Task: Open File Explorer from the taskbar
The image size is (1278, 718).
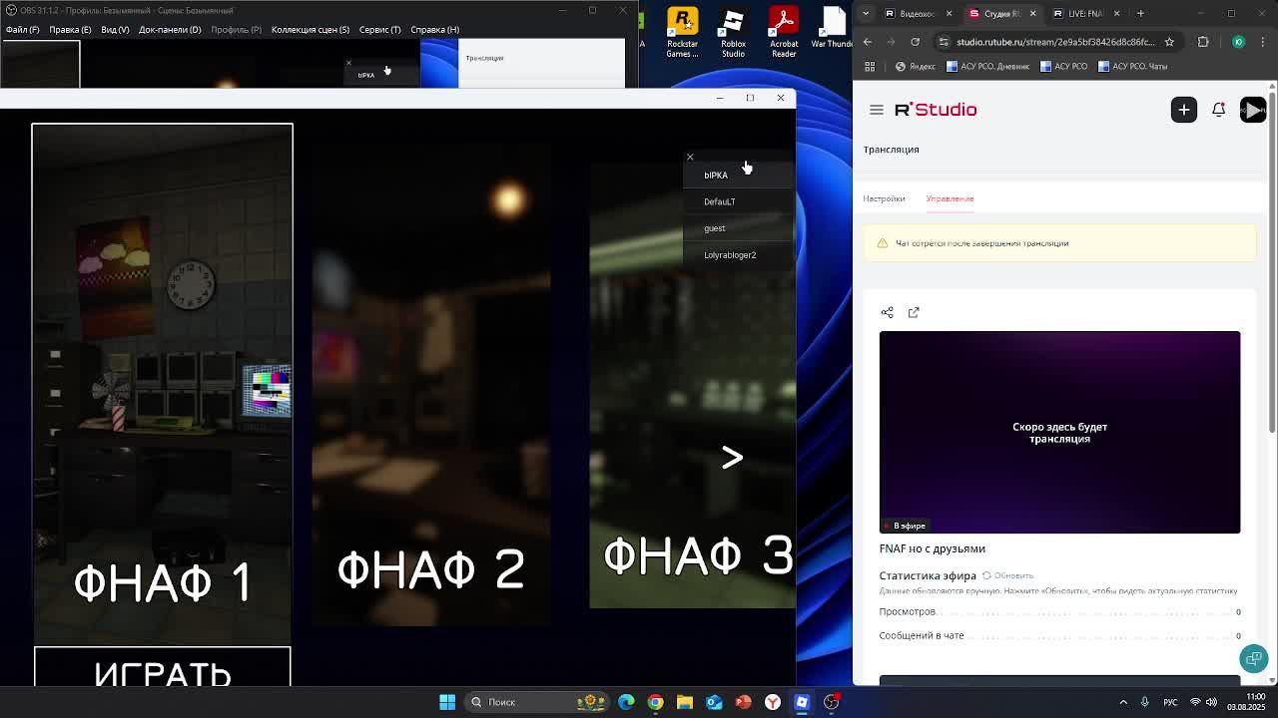Action: coord(685,702)
